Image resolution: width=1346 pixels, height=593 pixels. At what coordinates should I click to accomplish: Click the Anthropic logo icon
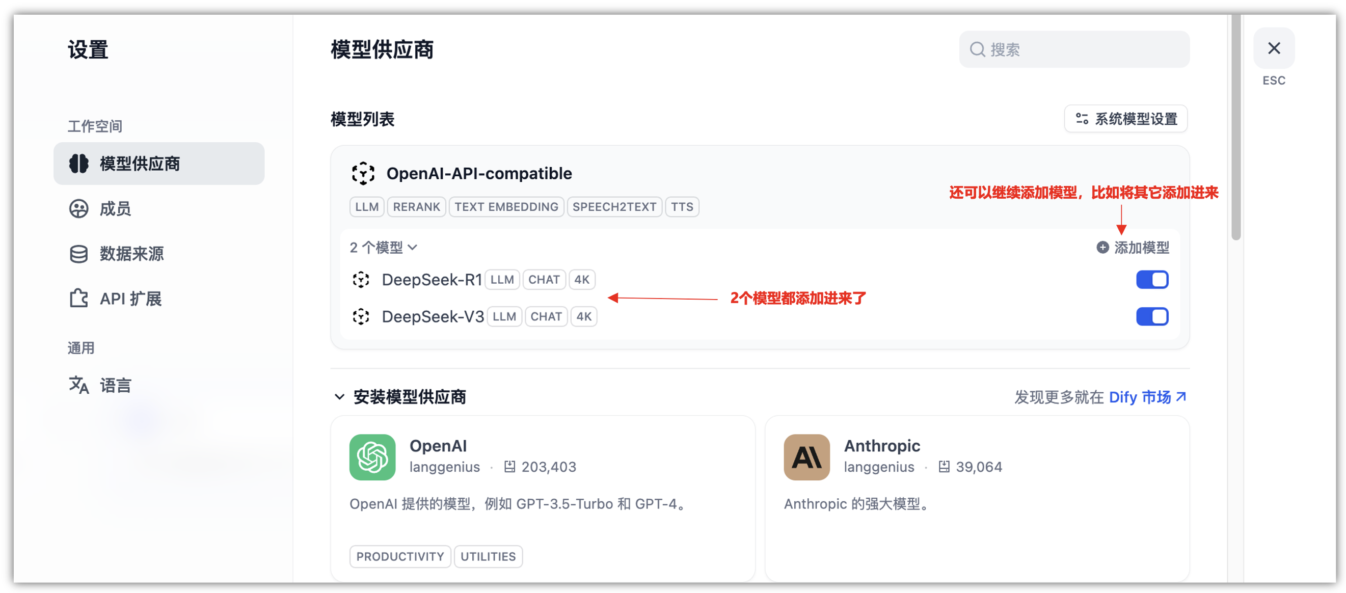click(806, 456)
